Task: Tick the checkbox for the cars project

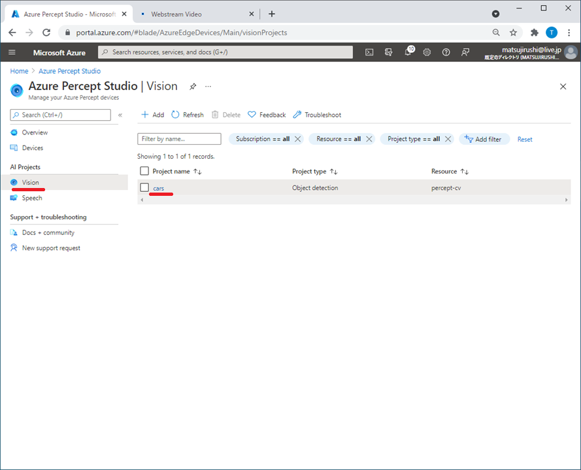Action: coord(144,187)
